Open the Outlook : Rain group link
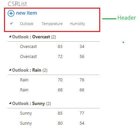This screenshot has height=128, width=139. click(27, 70)
